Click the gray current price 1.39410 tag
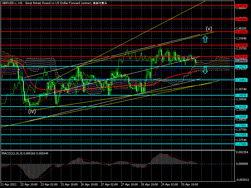 241,61
